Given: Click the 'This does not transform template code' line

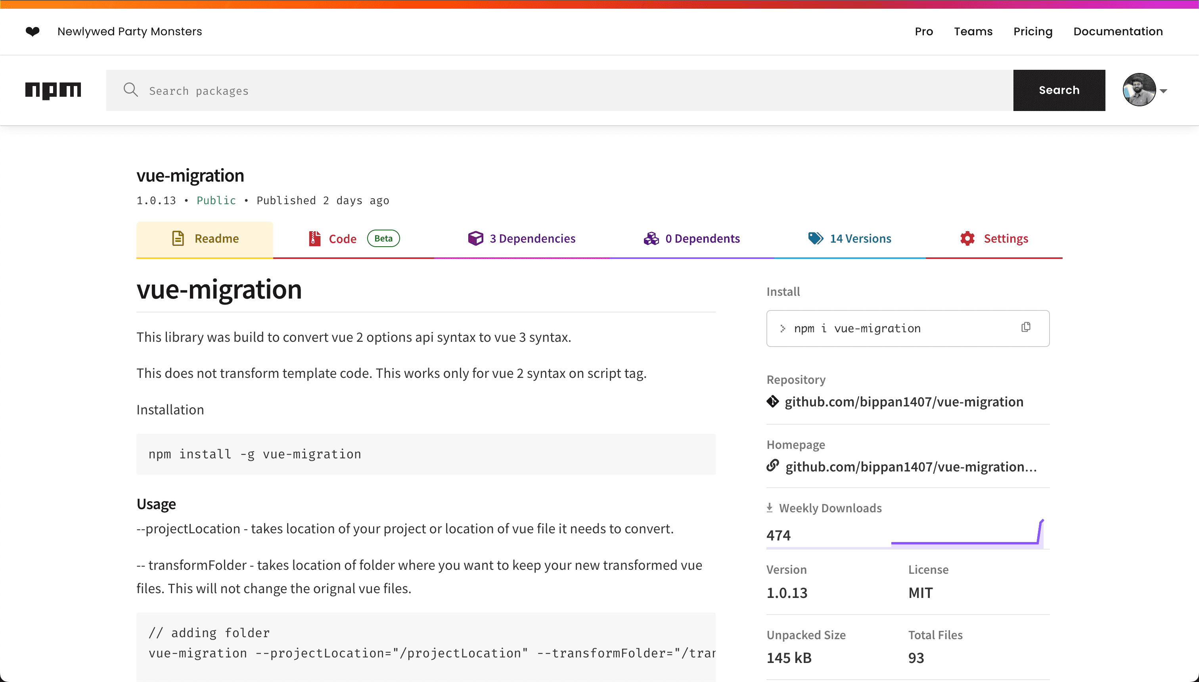Looking at the screenshot, I should pos(392,374).
